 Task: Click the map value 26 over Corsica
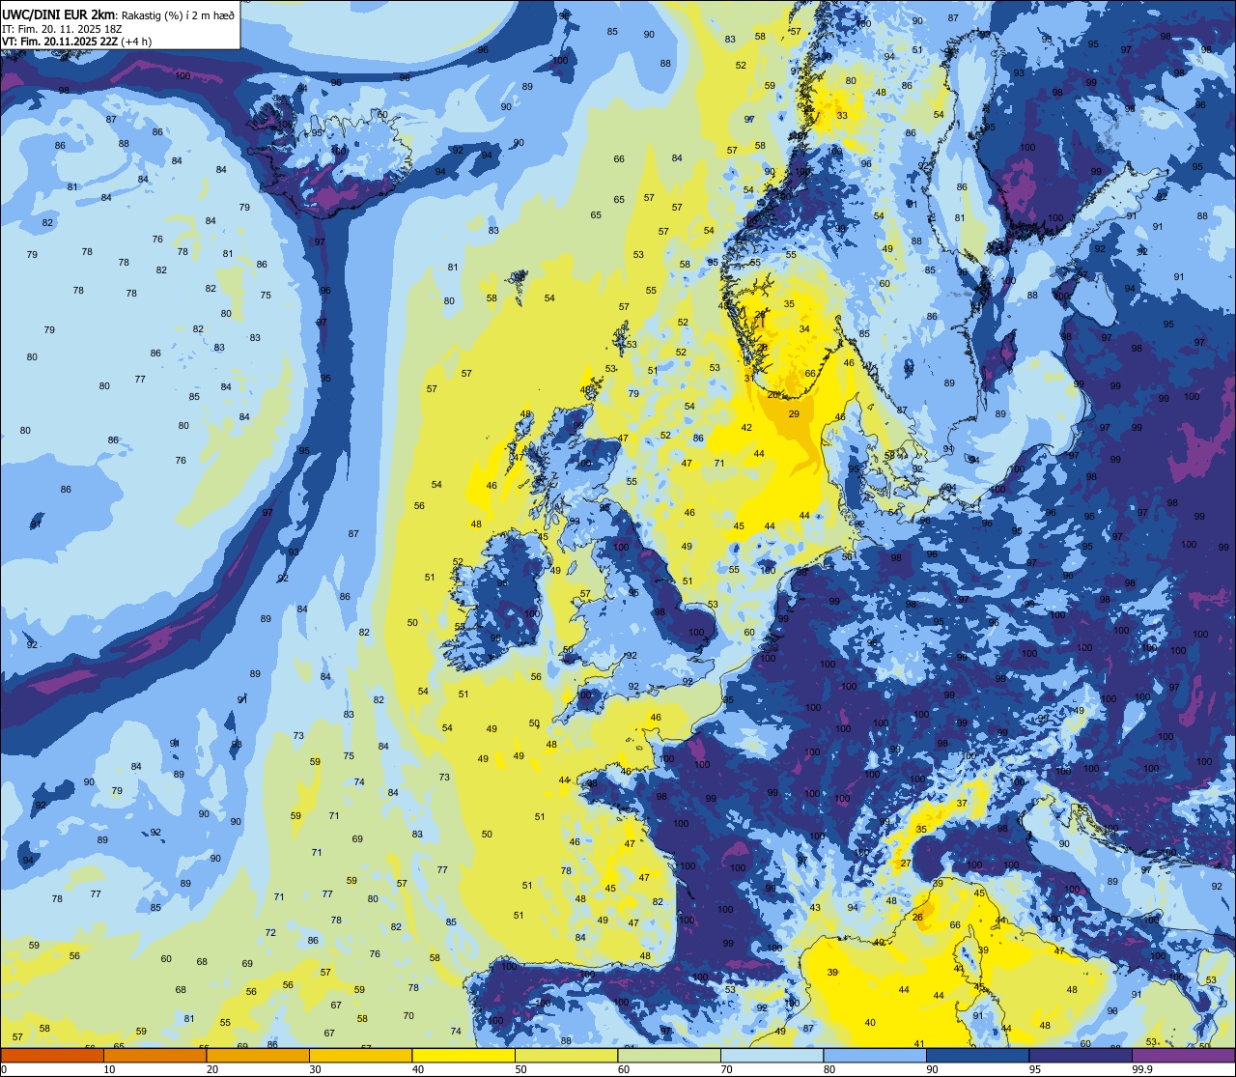pos(917,917)
